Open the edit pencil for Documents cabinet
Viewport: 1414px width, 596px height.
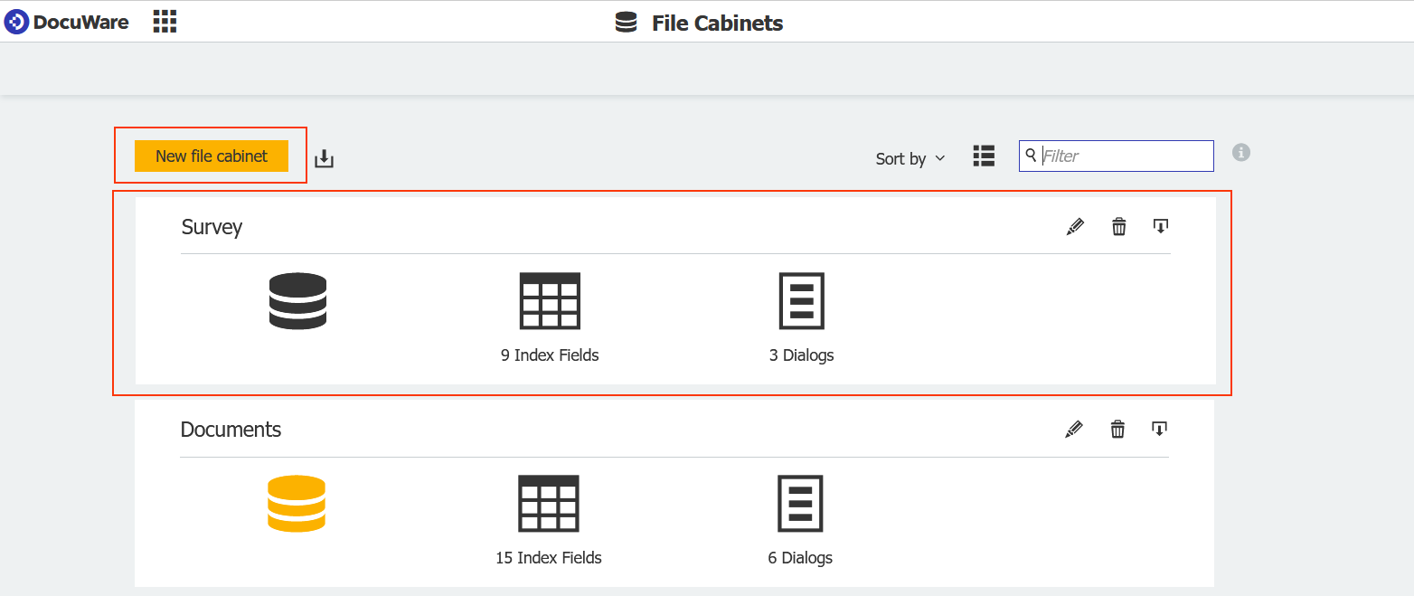point(1074,429)
